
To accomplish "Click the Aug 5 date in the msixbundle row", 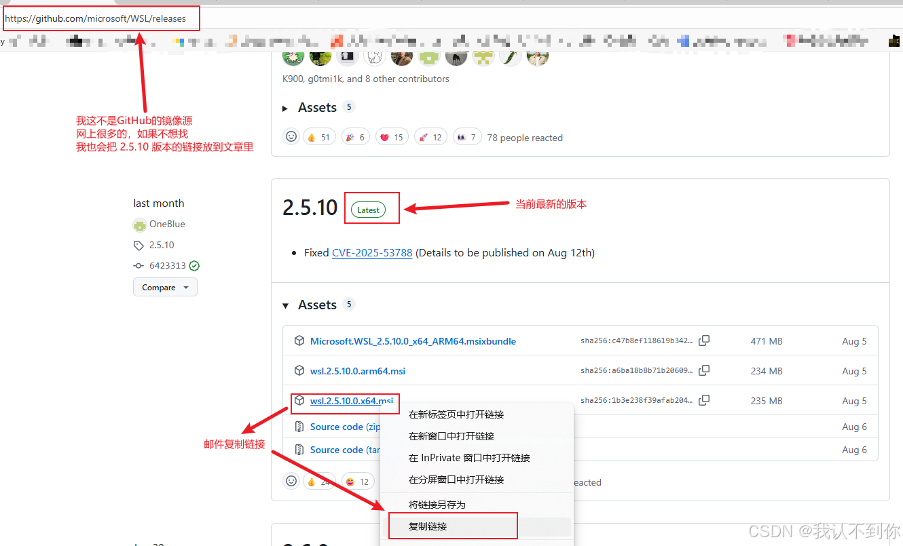I will (854, 341).
